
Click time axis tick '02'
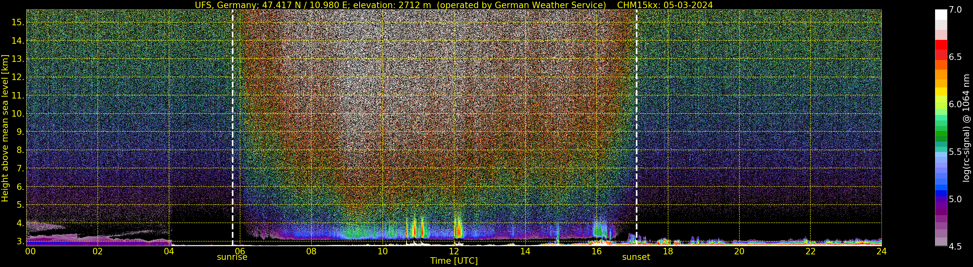98,251
